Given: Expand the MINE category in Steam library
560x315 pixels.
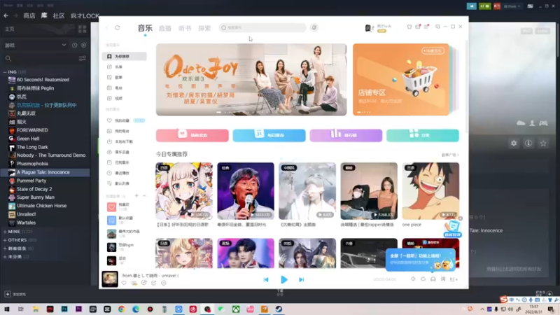Looking at the screenshot, I should pos(5,232).
